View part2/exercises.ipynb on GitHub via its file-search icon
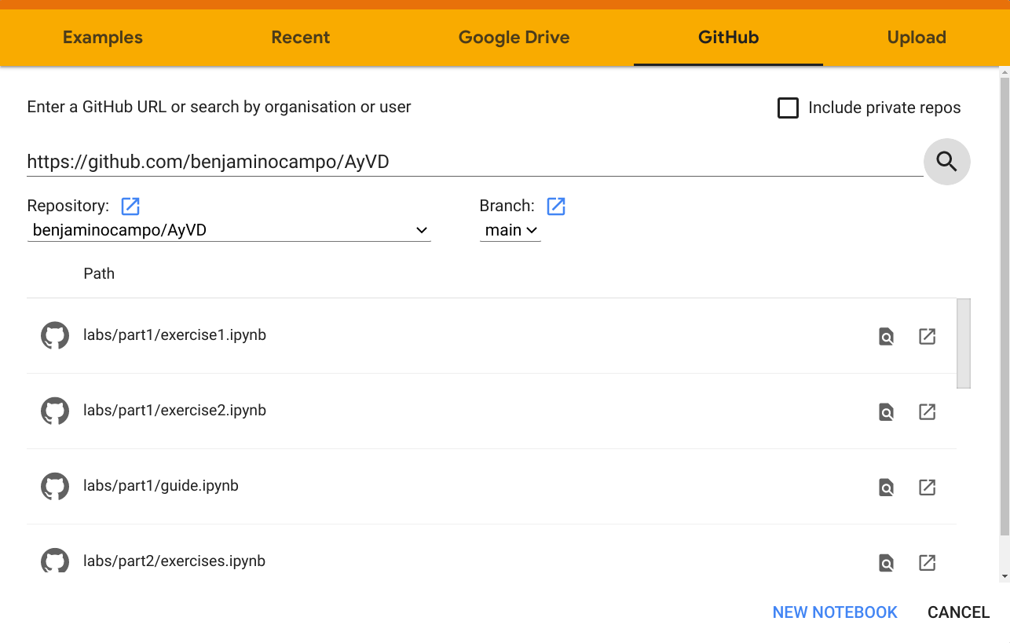Screen dimensions: 1010x643 tap(886, 562)
